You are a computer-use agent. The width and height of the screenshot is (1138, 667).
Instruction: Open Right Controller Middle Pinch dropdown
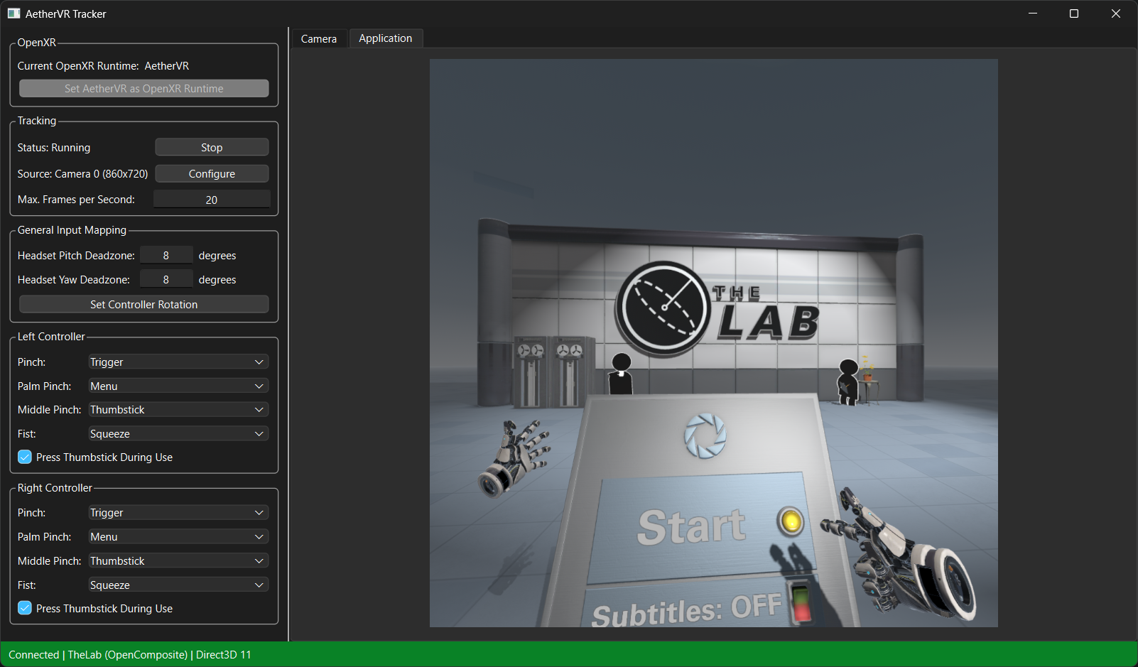click(178, 561)
